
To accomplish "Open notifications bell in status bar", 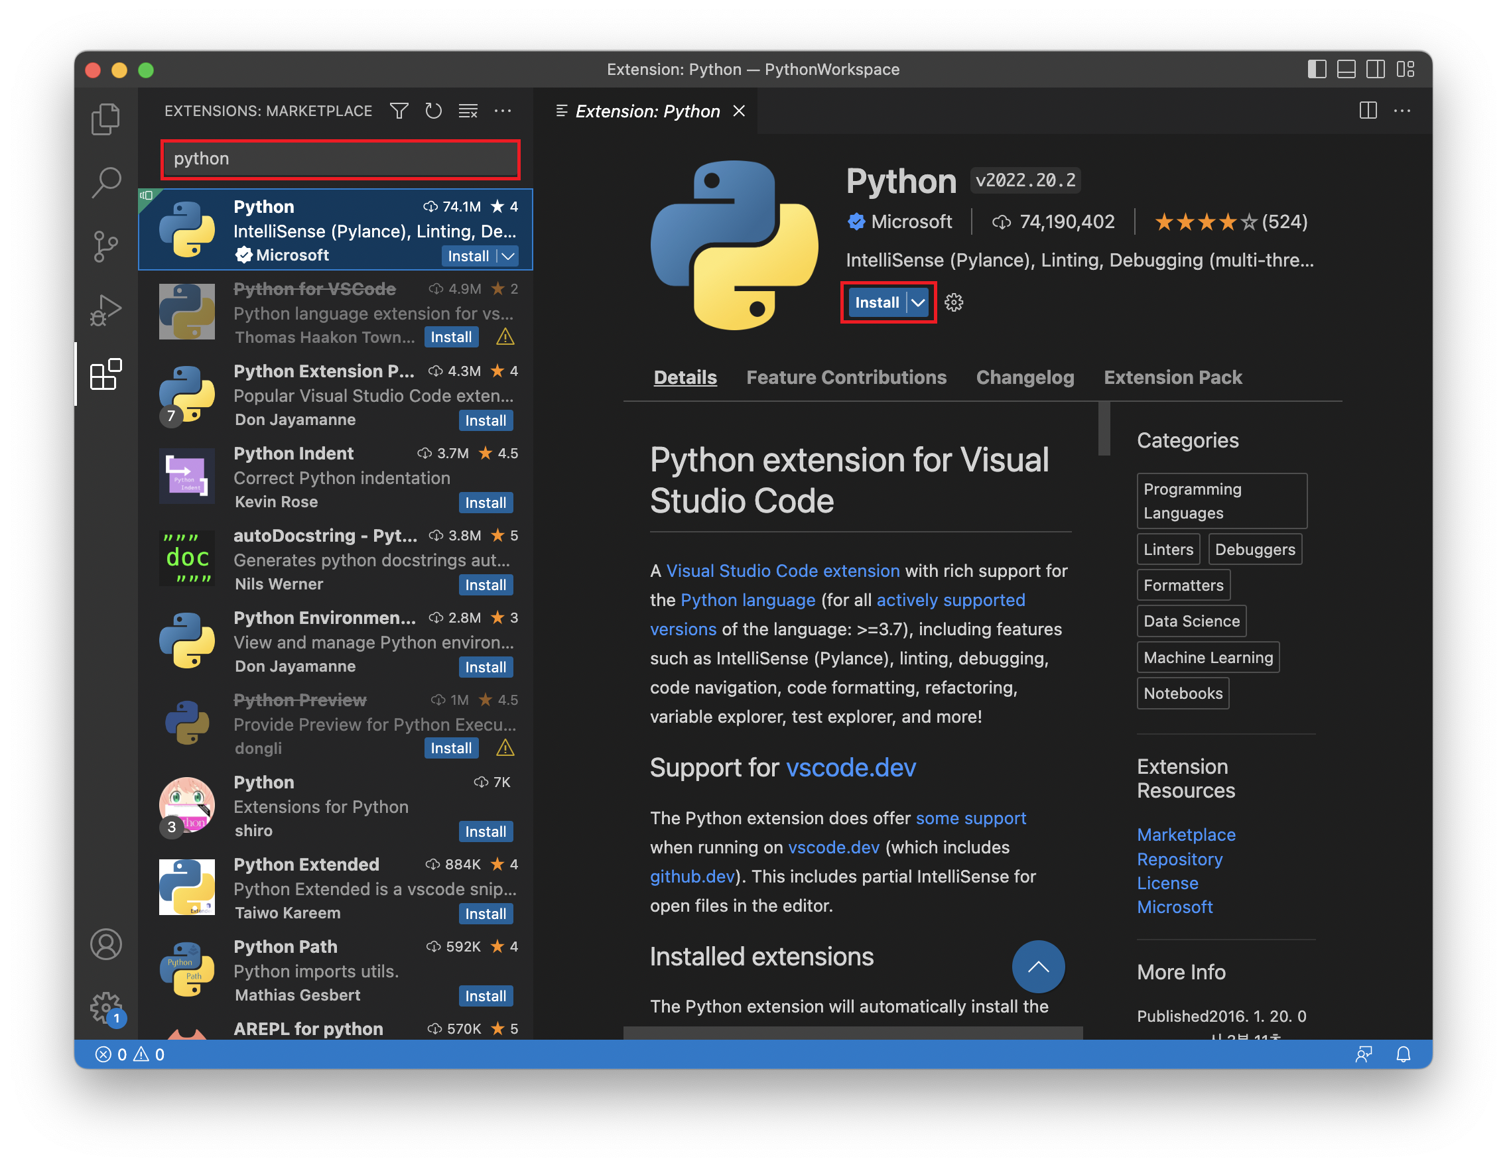I will [1403, 1054].
